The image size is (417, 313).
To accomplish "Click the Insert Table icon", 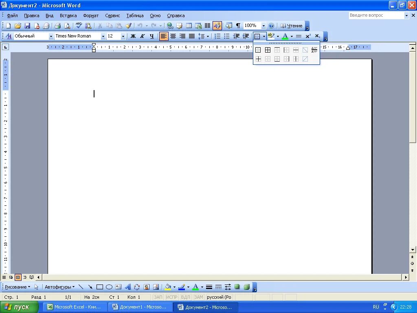I will [189, 26].
